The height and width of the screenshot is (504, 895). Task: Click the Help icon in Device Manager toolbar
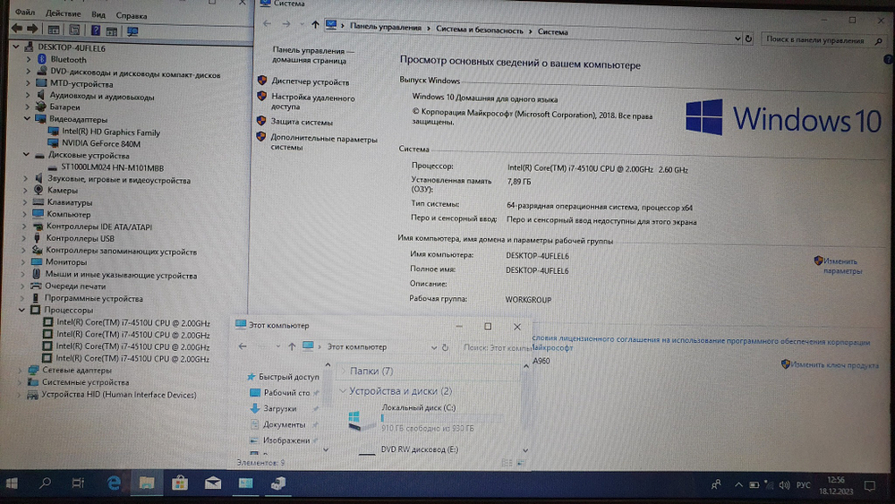point(96,30)
